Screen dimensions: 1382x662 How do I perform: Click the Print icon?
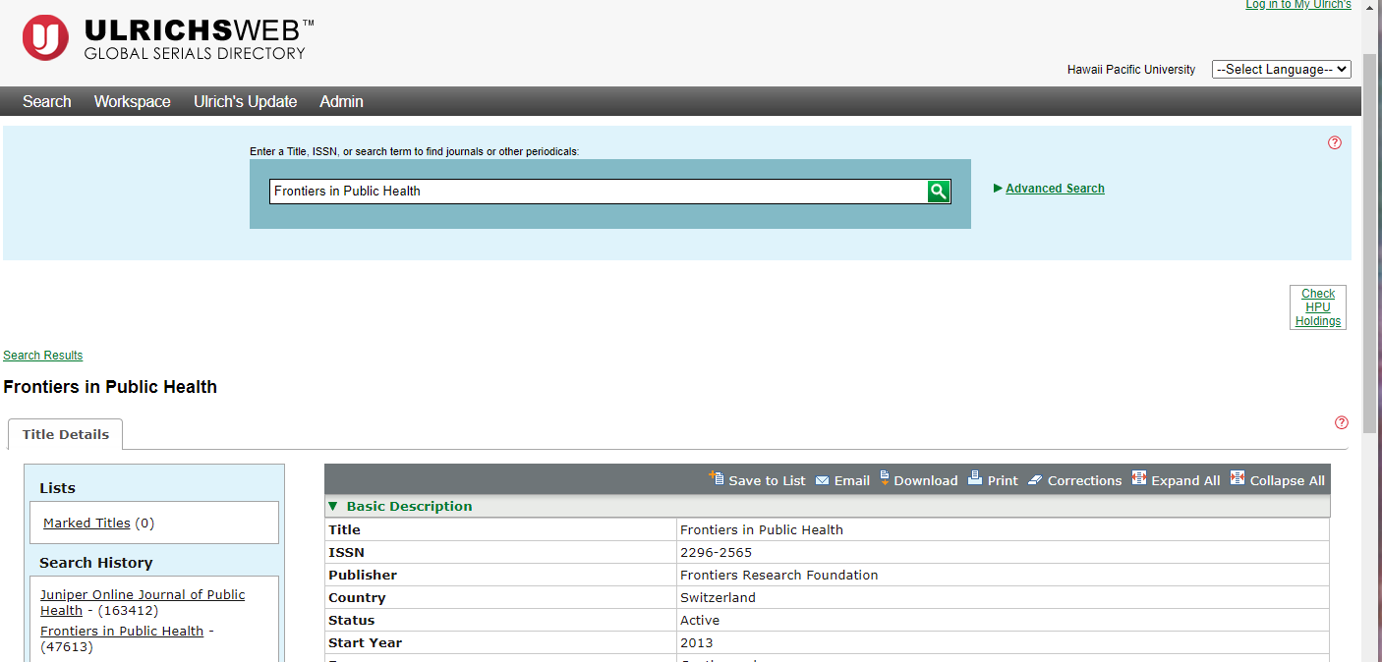(x=975, y=478)
